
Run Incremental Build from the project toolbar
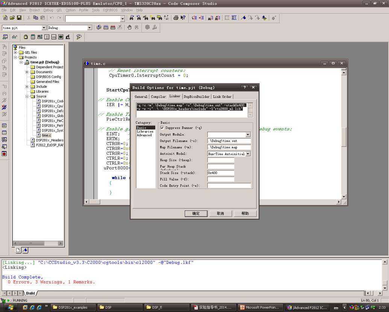(106, 27)
